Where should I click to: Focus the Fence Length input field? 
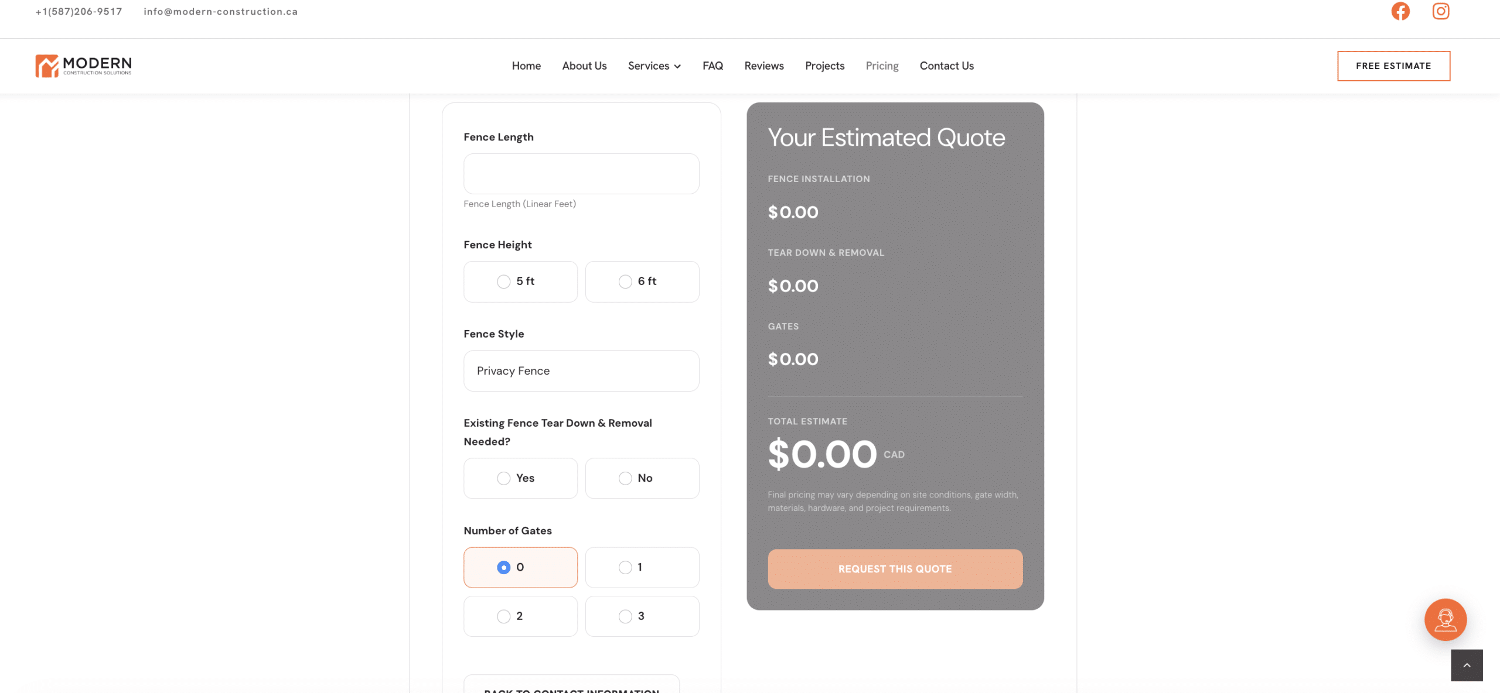coord(581,174)
